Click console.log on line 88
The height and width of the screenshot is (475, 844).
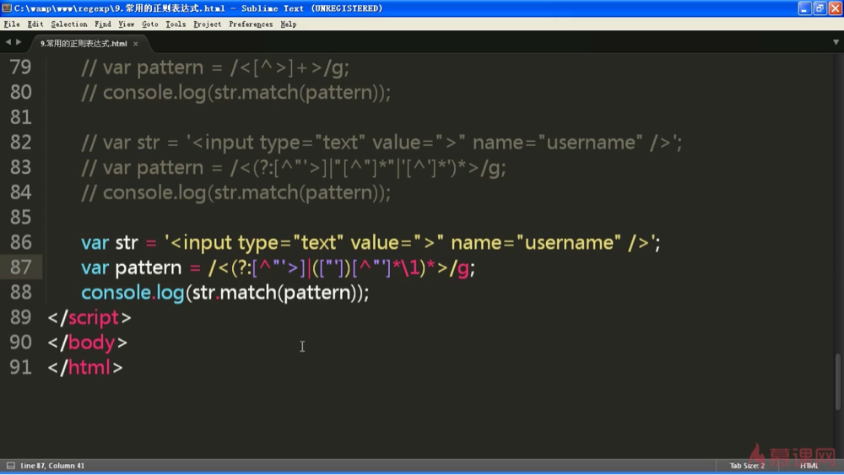point(133,293)
